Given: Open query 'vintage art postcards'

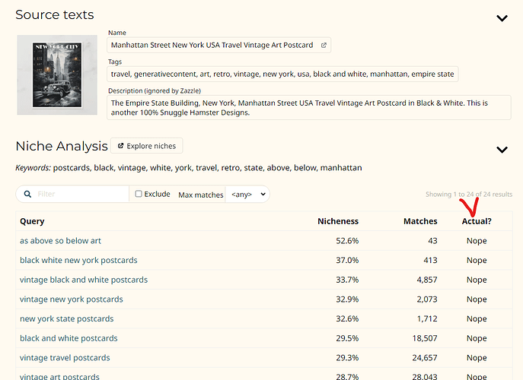Looking at the screenshot, I should pos(59,377).
